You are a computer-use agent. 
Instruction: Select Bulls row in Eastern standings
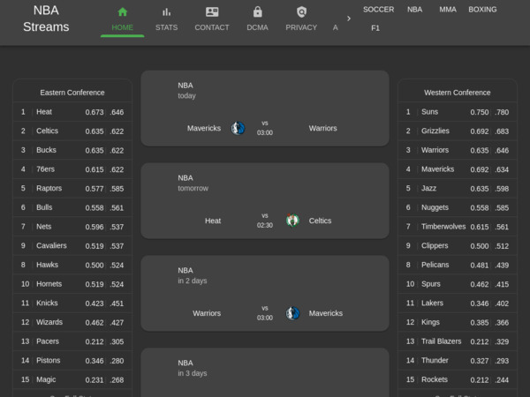72,207
